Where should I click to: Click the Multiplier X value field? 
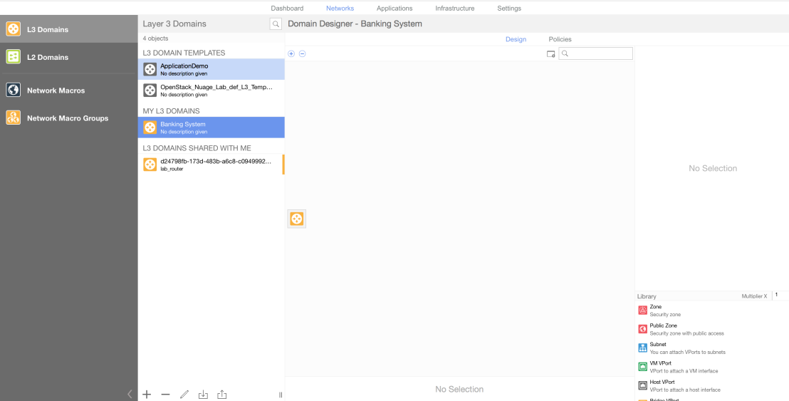(780, 296)
